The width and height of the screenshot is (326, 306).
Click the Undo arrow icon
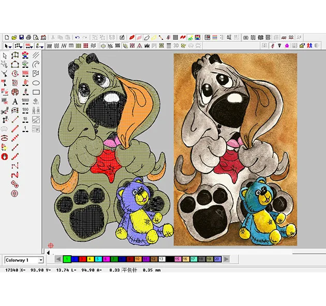pyautogui.click(x=77, y=37)
